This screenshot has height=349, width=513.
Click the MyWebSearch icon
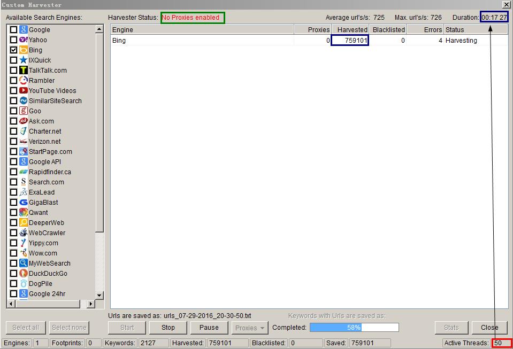[x=23, y=263]
